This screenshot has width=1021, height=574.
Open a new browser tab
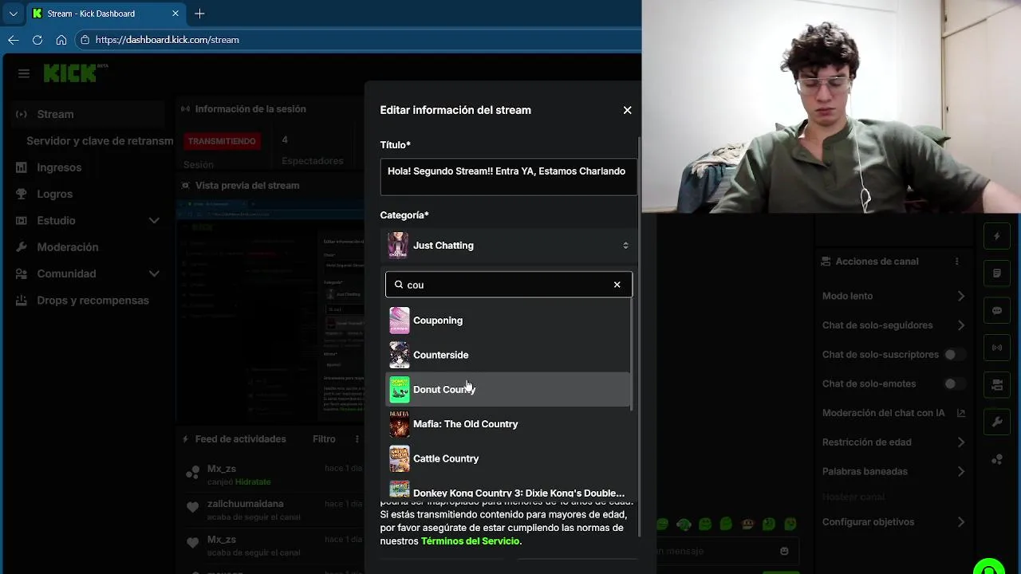[199, 14]
